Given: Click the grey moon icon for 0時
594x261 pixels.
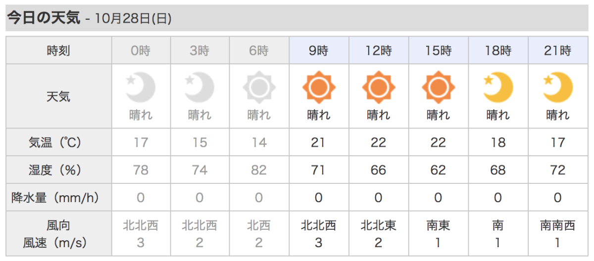Looking at the screenshot, I should [141, 88].
